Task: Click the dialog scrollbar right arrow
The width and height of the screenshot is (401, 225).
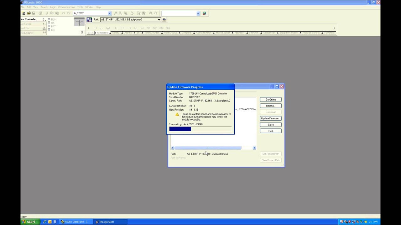Action: coord(254,148)
